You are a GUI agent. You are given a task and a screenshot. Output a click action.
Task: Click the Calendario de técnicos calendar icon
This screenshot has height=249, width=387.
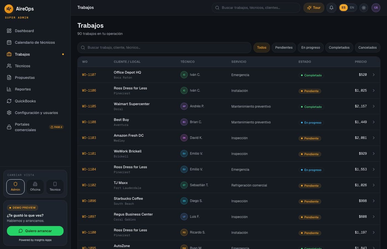click(9, 42)
